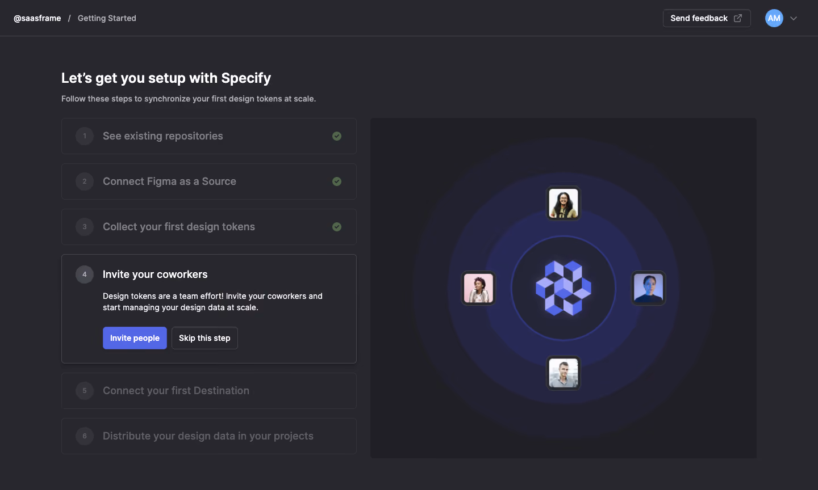Click the step 6 number badge
This screenshot has width=818, height=490.
pos(85,436)
